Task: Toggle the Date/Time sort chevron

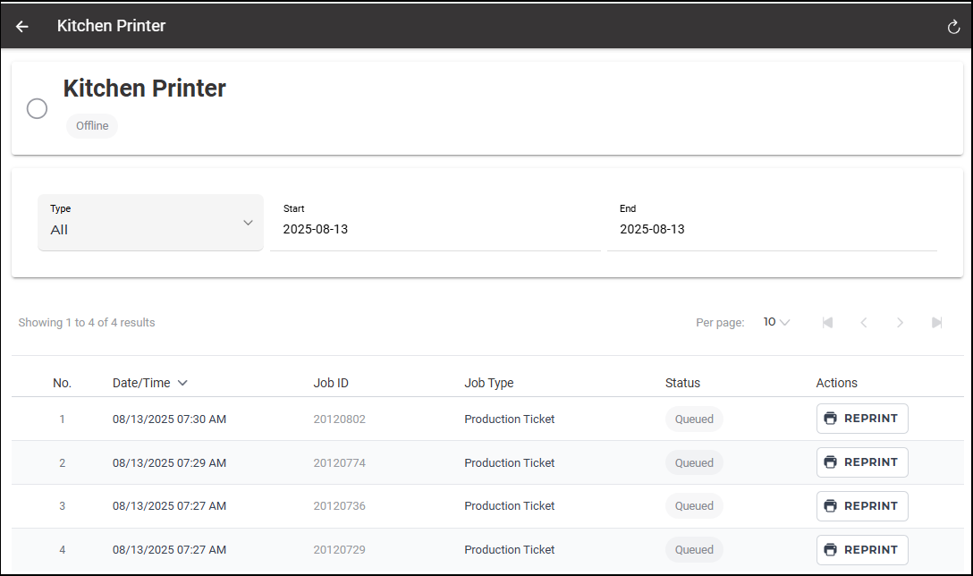Action: 182,383
